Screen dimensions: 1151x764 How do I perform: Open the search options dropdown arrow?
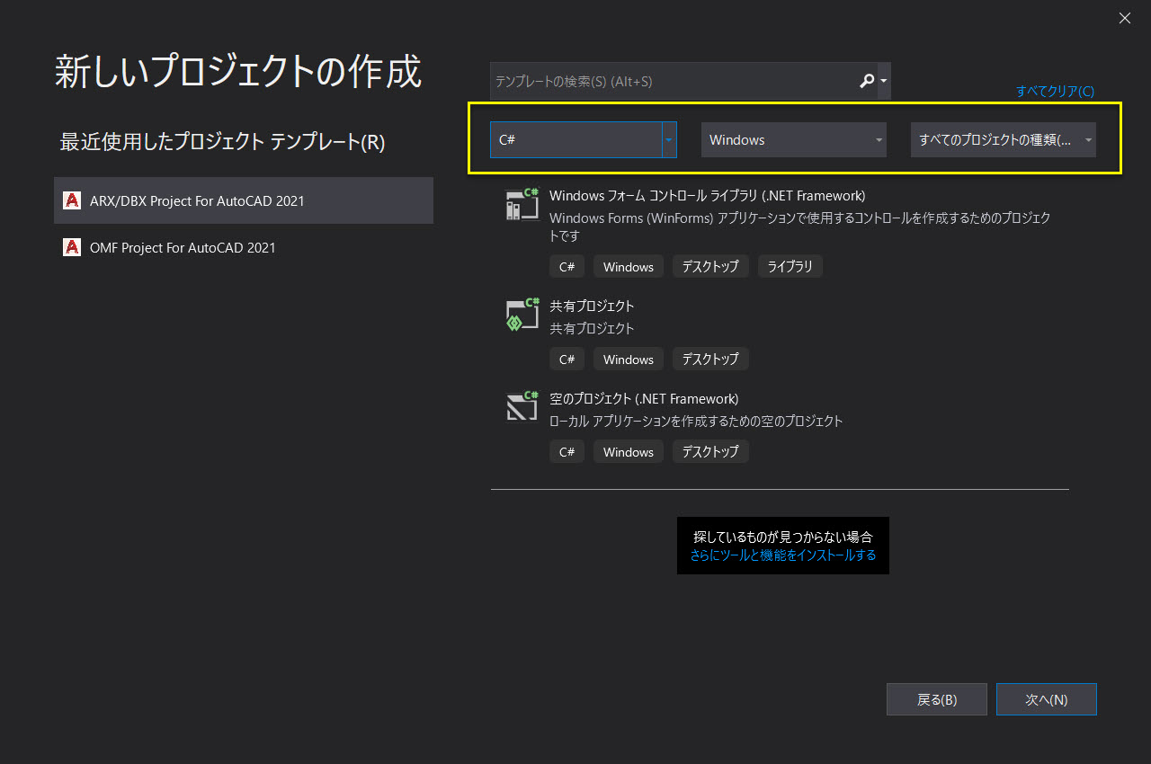[x=884, y=81]
